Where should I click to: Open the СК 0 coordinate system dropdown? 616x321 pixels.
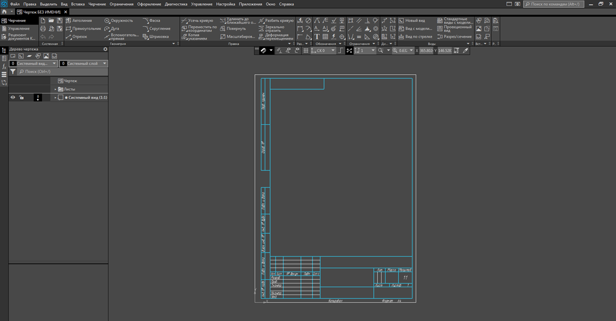click(333, 51)
